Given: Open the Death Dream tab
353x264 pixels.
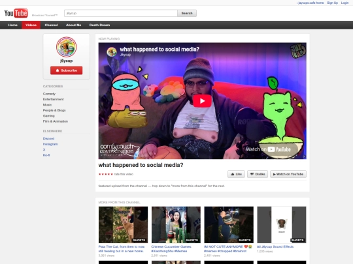Looking at the screenshot, I should [99, 25].
